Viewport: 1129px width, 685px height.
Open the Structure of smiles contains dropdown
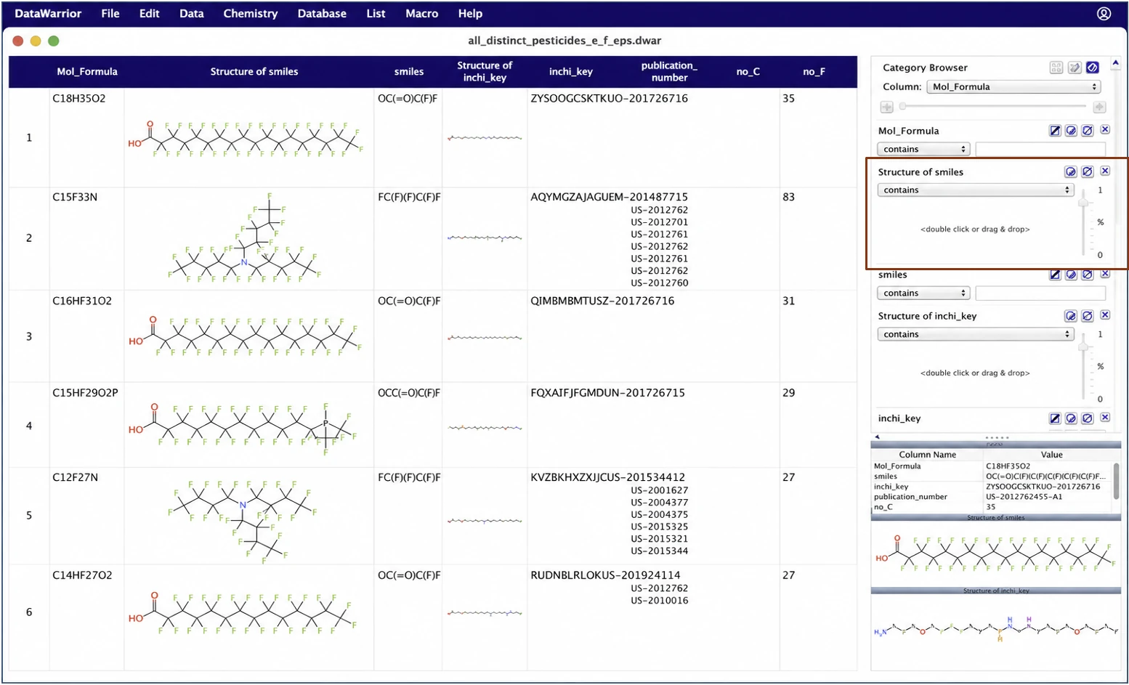tap(975, 190)
